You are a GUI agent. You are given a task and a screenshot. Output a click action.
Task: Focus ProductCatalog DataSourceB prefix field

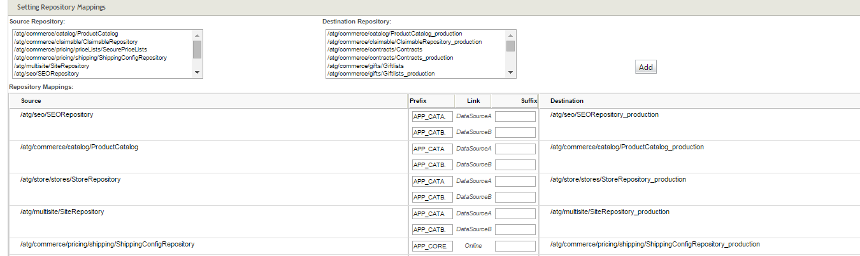pos(433,165)
